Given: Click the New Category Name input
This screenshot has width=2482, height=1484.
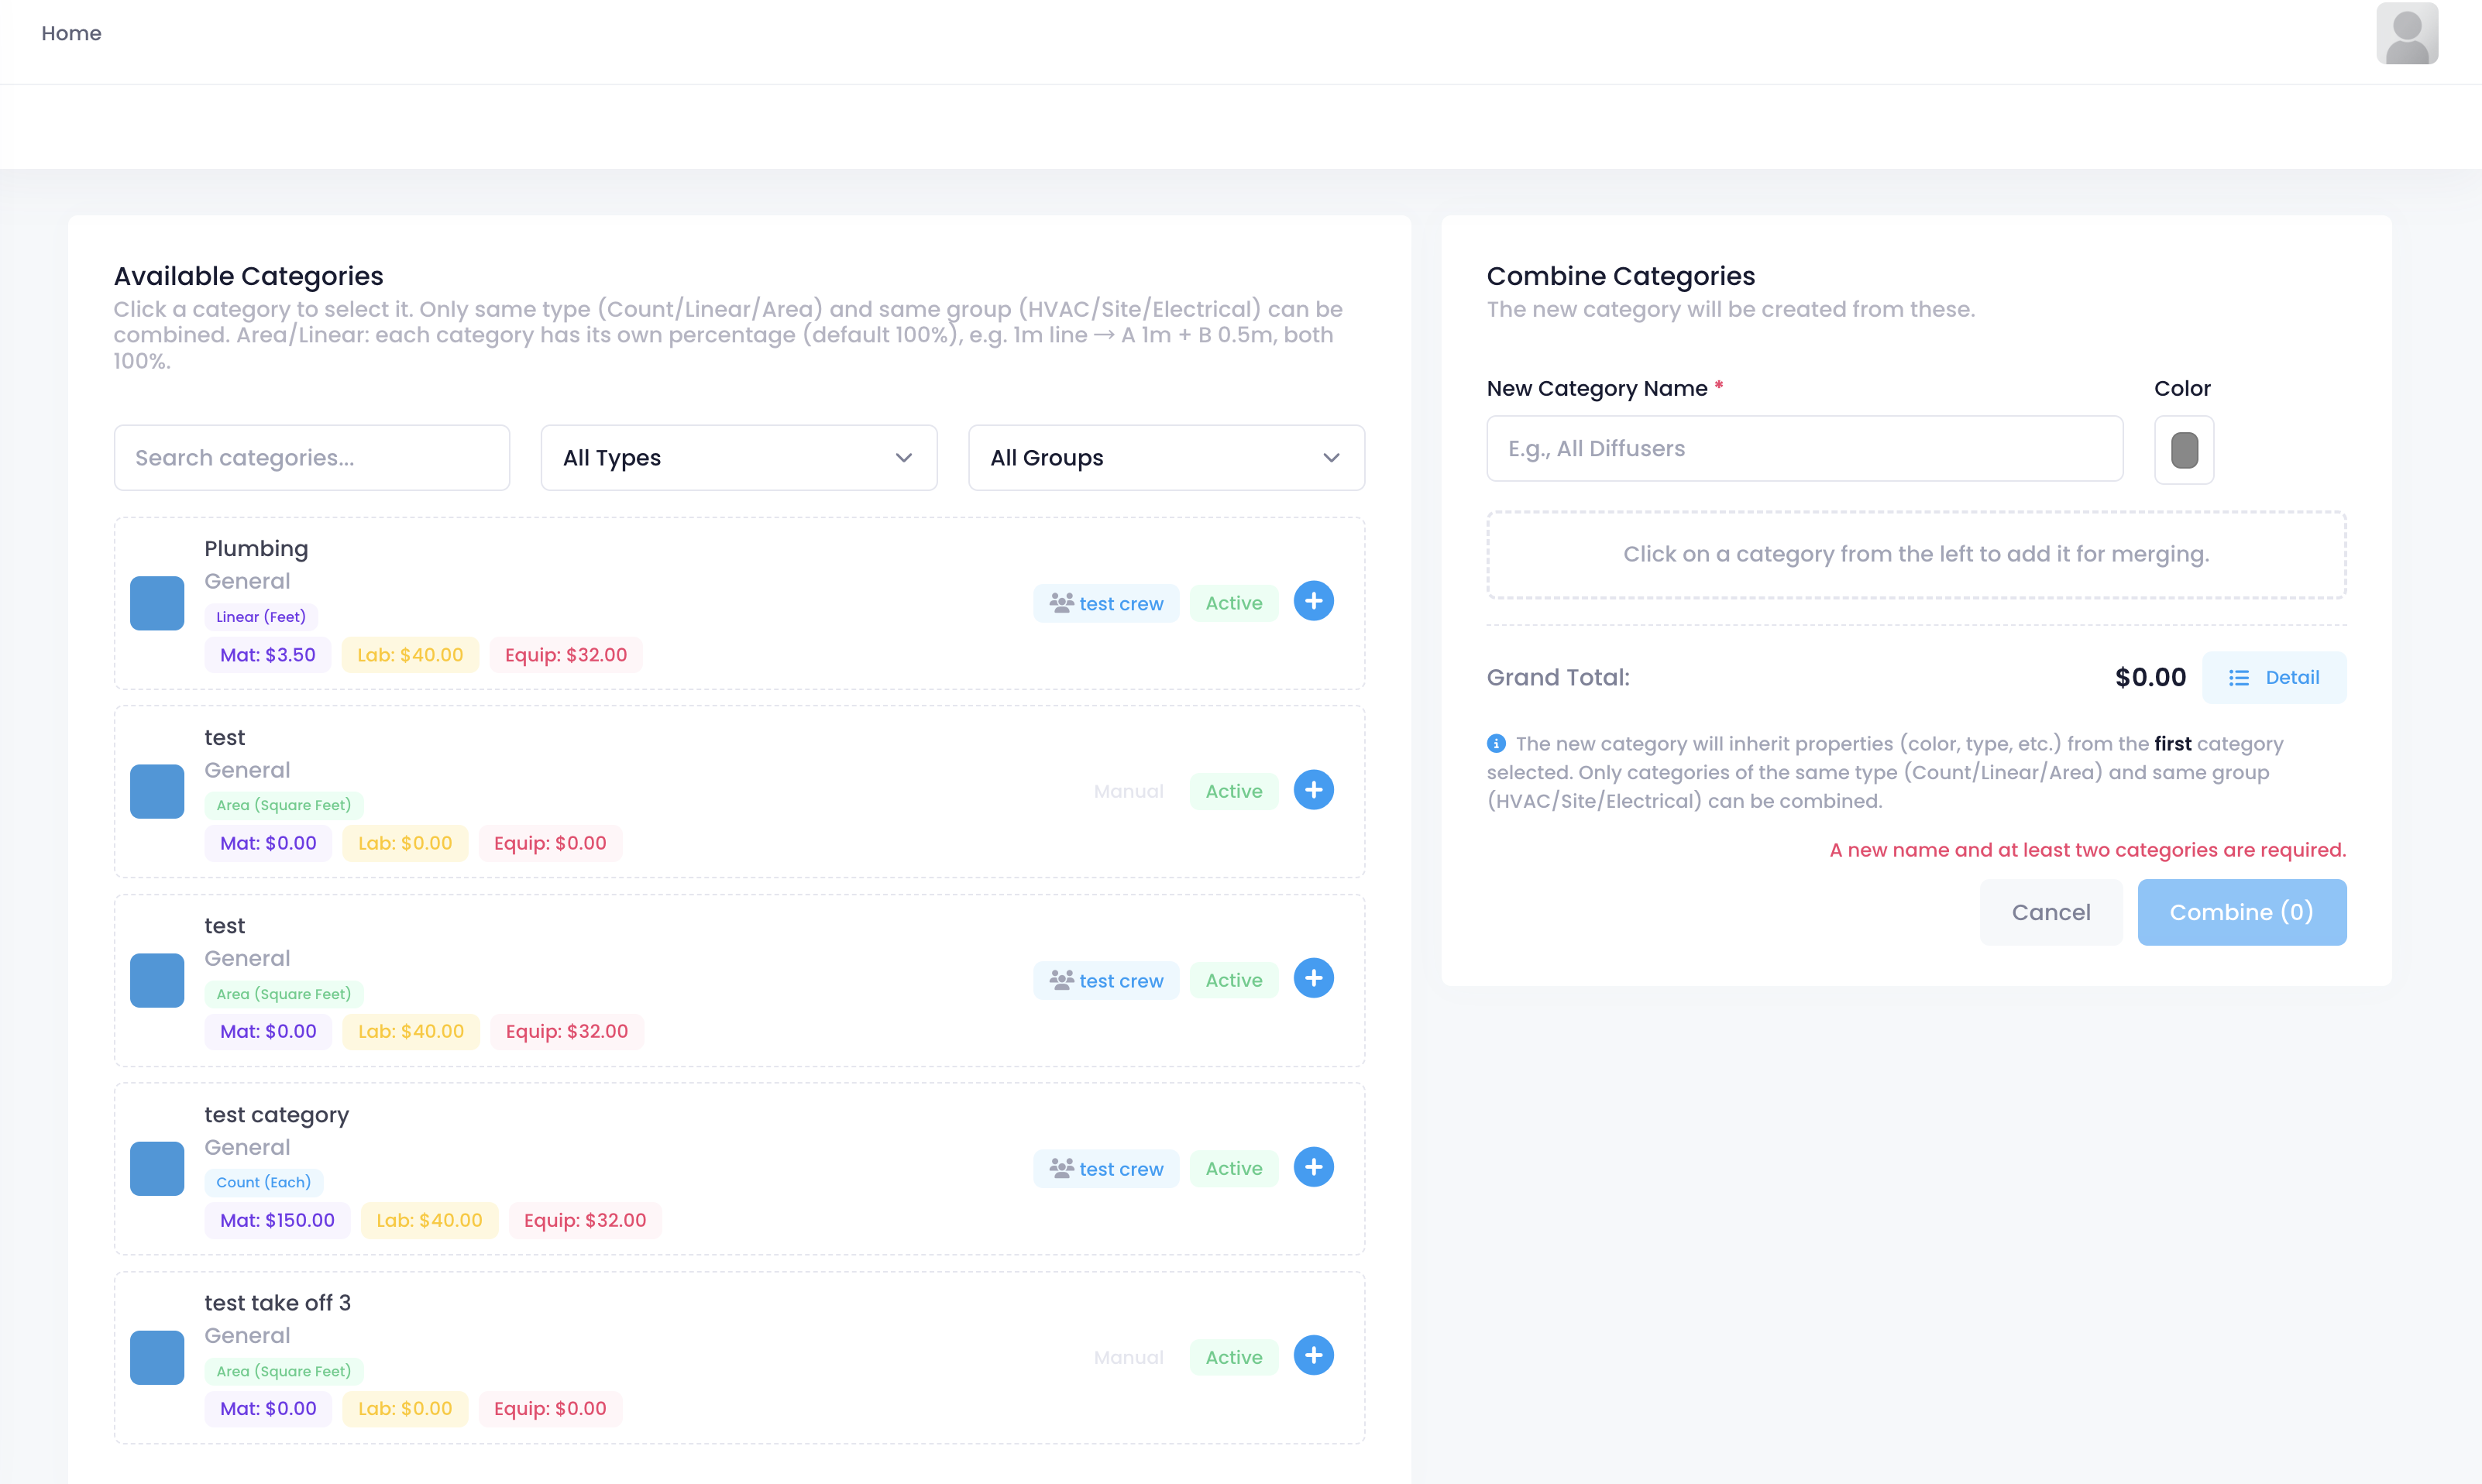Looking at the screenshot, I should point(1803,449).
